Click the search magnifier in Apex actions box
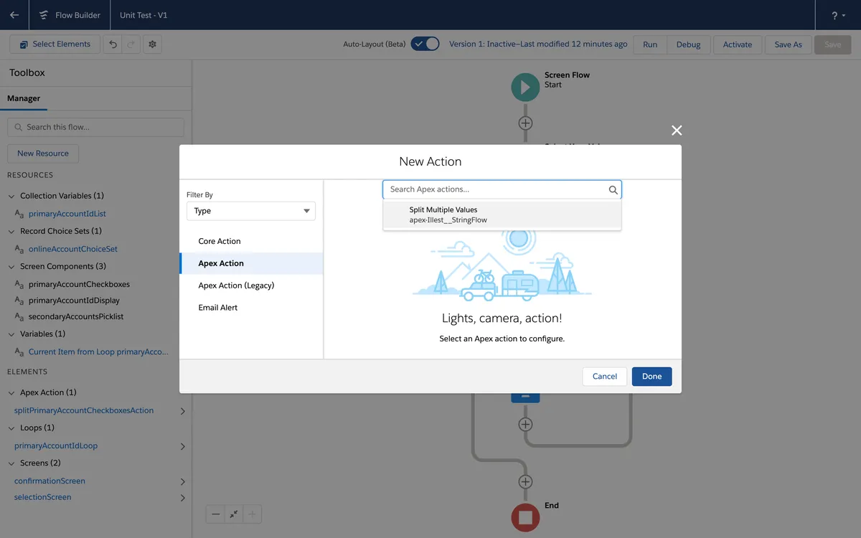The width and height of the screenshot is (861, 538). point(613,190)
